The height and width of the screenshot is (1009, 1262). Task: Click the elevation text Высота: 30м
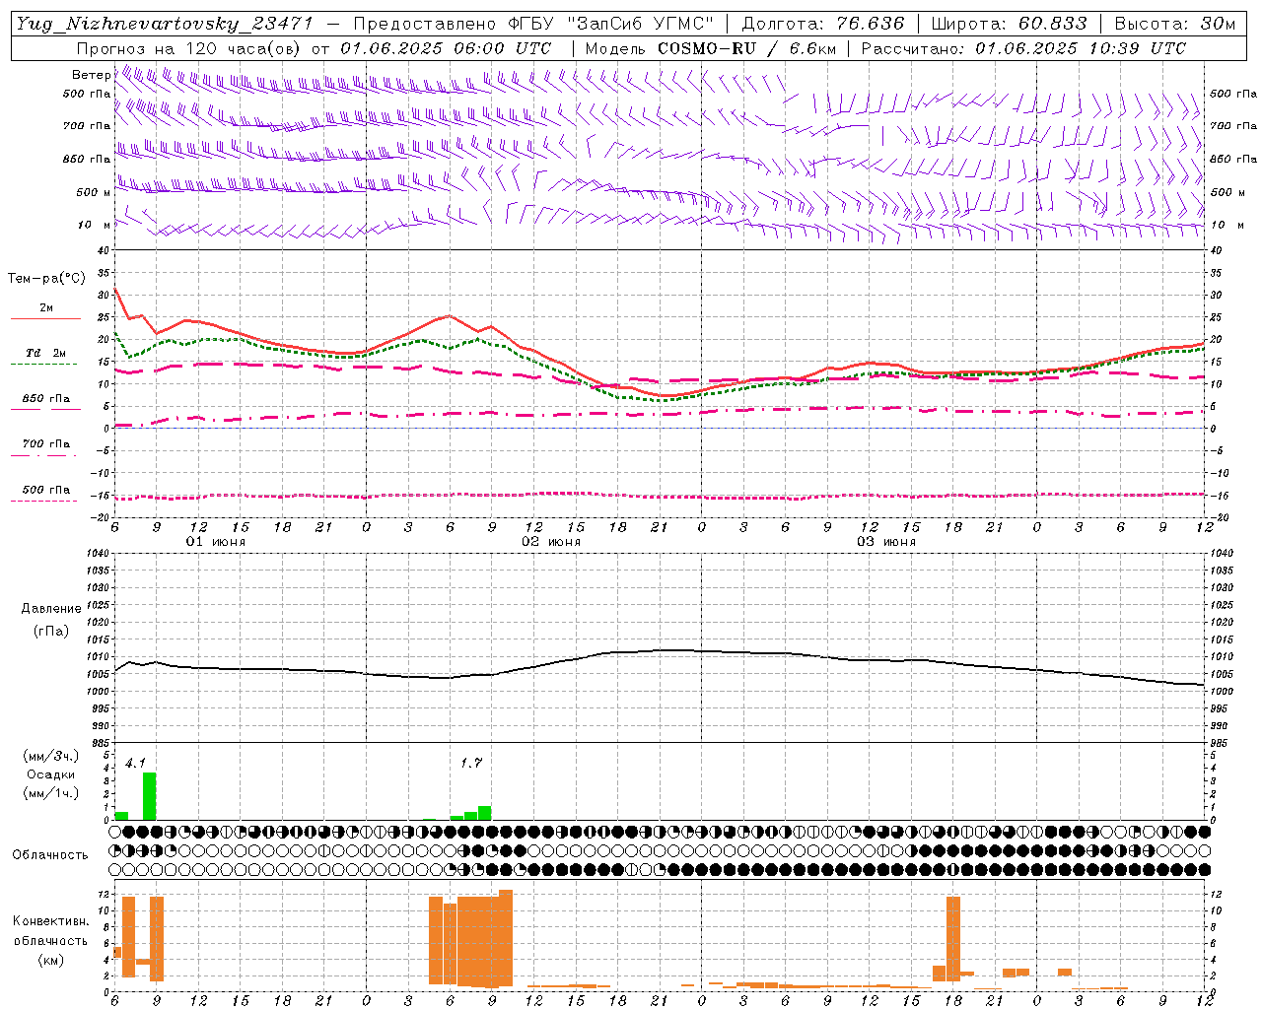(x=1174, y=24)
